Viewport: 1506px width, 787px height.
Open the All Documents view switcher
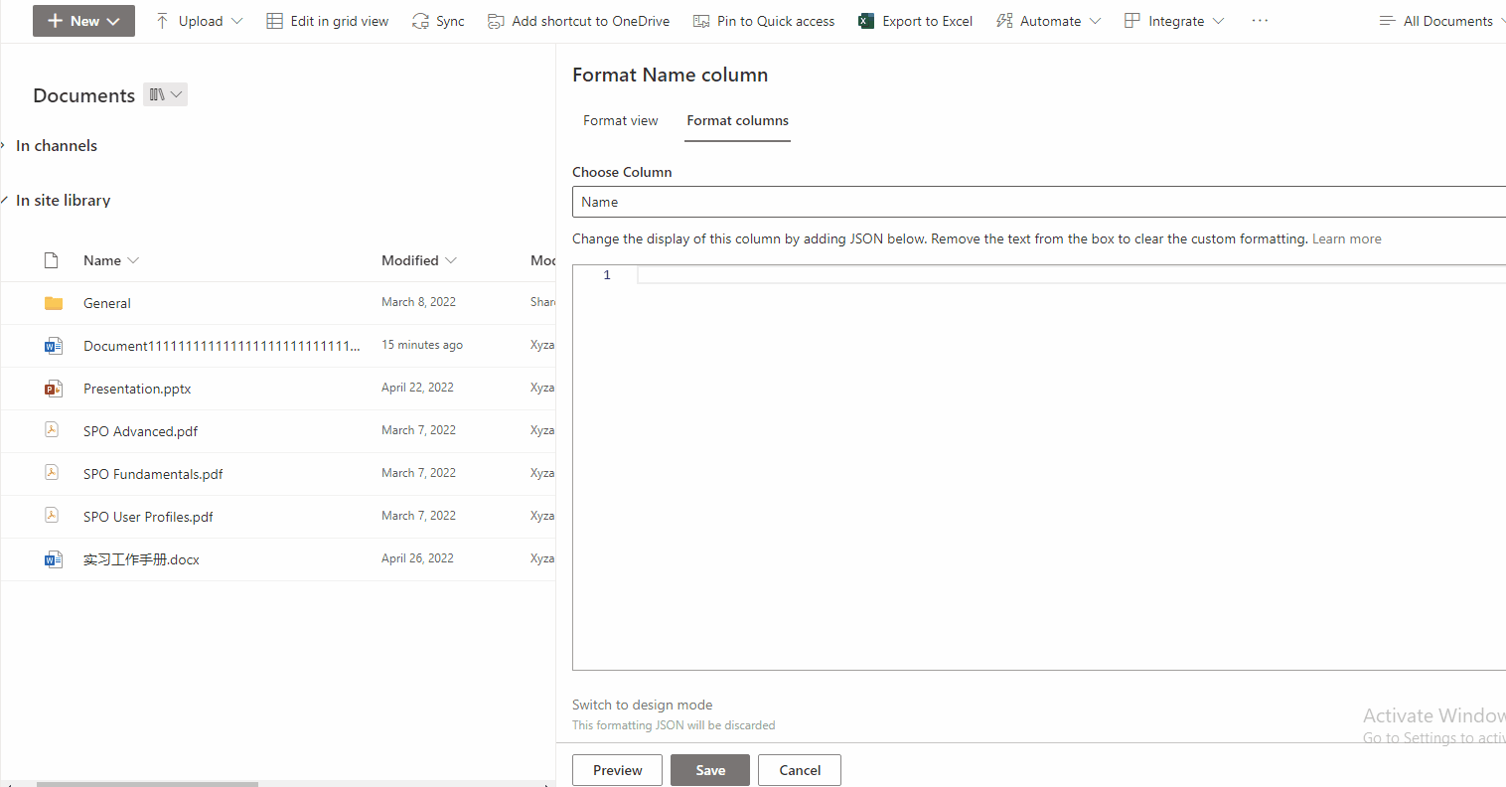(1442, 21)
